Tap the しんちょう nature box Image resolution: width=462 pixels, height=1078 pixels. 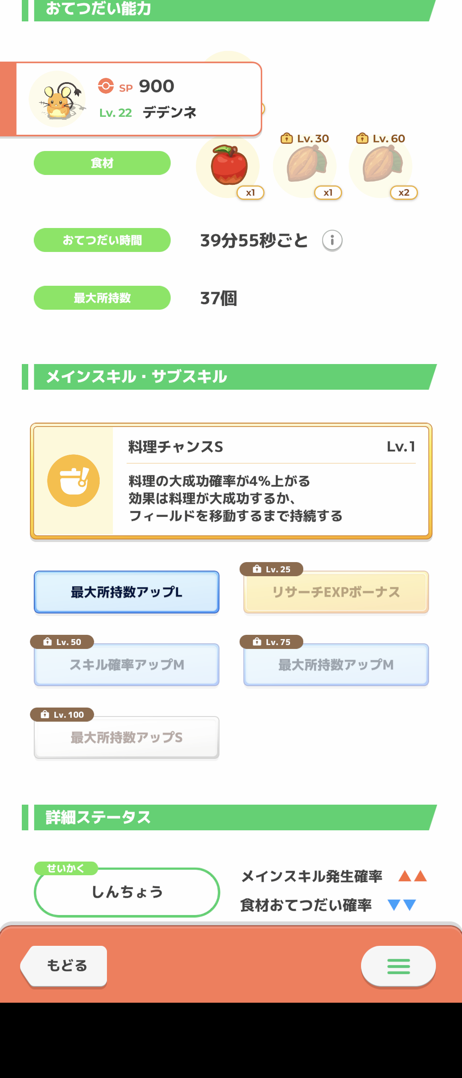pyautogui.click(x=127, y=892)
